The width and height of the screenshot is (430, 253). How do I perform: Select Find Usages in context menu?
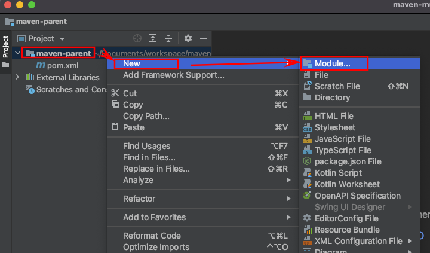[x=202, y=146]
